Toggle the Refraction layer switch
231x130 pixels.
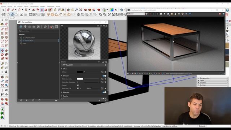pyautogui.click(x=104, y=92)
